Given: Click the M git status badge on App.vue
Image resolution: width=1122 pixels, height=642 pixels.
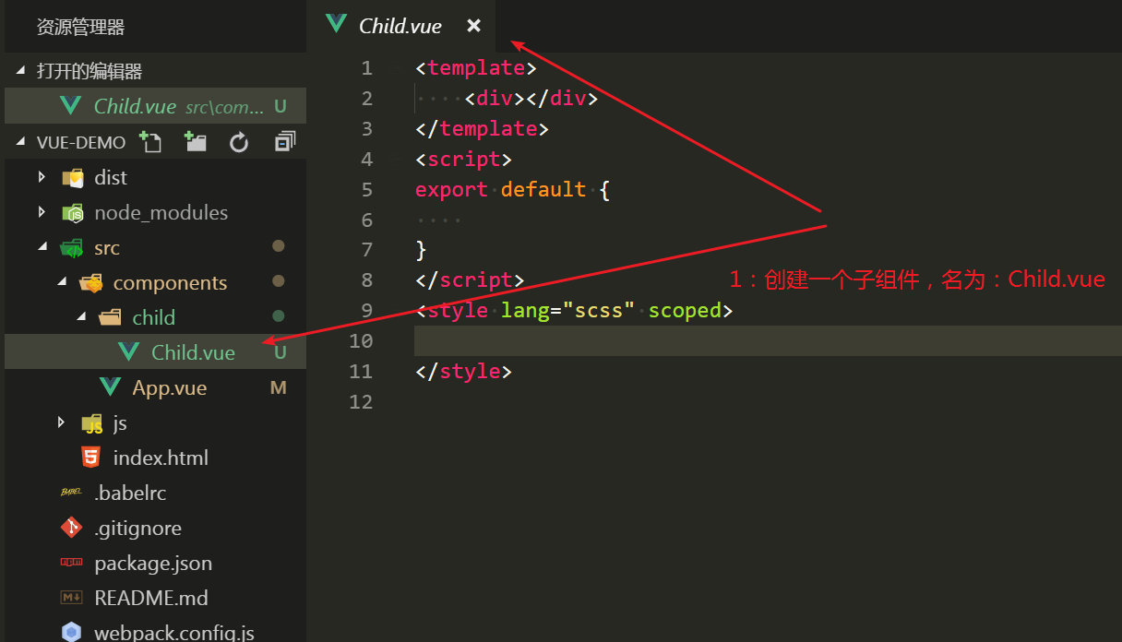Looking at the screenshot, I should click(x=279, y=387).
